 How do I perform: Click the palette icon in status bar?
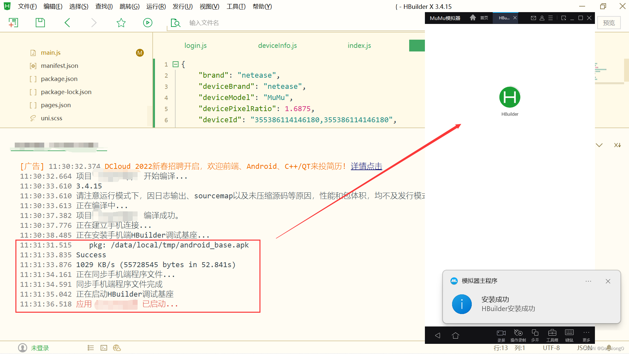point(117,348)
